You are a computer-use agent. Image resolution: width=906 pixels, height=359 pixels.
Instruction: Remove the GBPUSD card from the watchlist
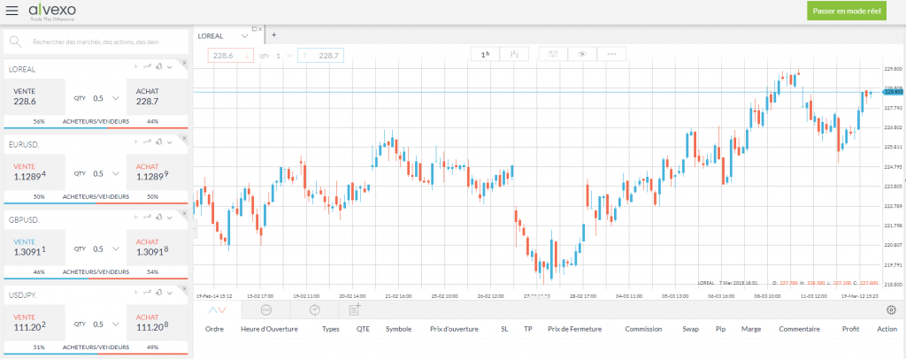pos(184,213)
